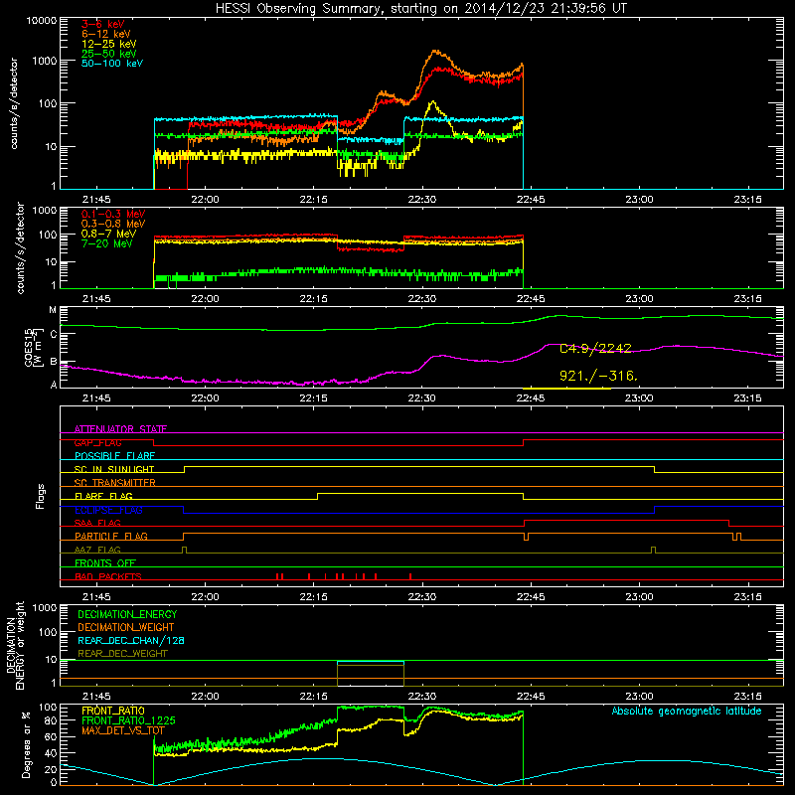Image resolution: width=795 pixels, height=795 pixels.
Task: Click the C4.9/2242 flare annotation
Action: pyautogui.click(x=595, y=349)
